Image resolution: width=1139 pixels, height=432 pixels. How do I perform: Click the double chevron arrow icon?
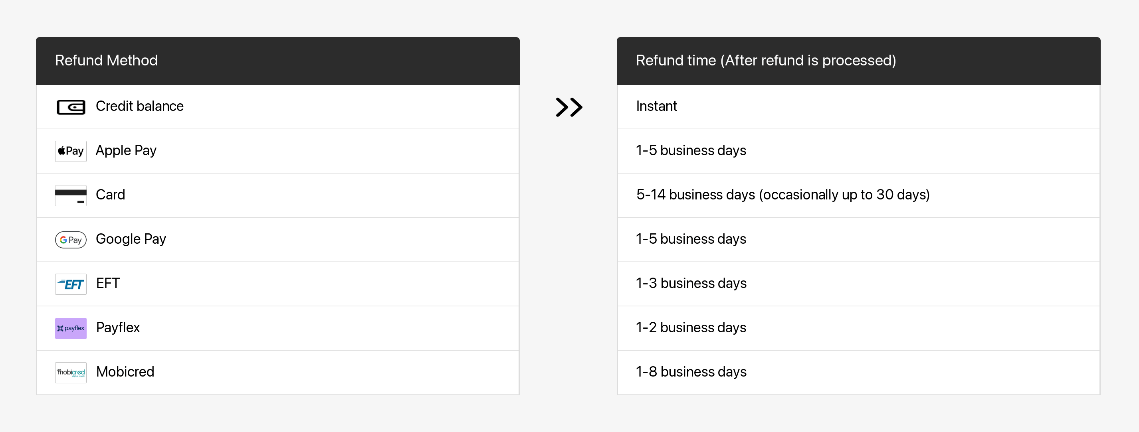pos(569,107)
